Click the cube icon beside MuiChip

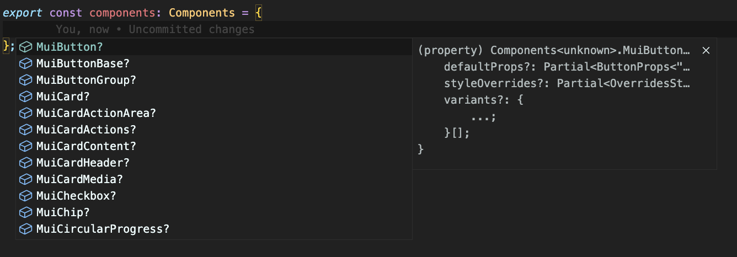[x=25, y=212]
